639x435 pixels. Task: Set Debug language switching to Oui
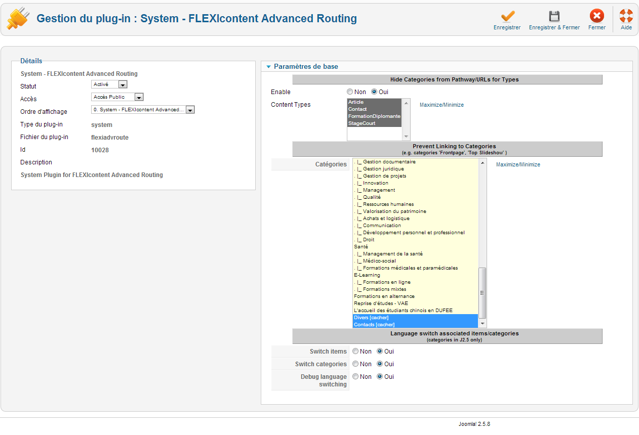[x=380, y=377]
